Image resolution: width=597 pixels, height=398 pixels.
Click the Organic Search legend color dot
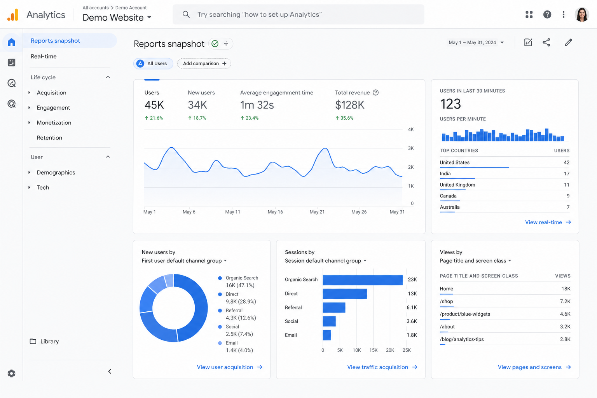click(220, 278)
